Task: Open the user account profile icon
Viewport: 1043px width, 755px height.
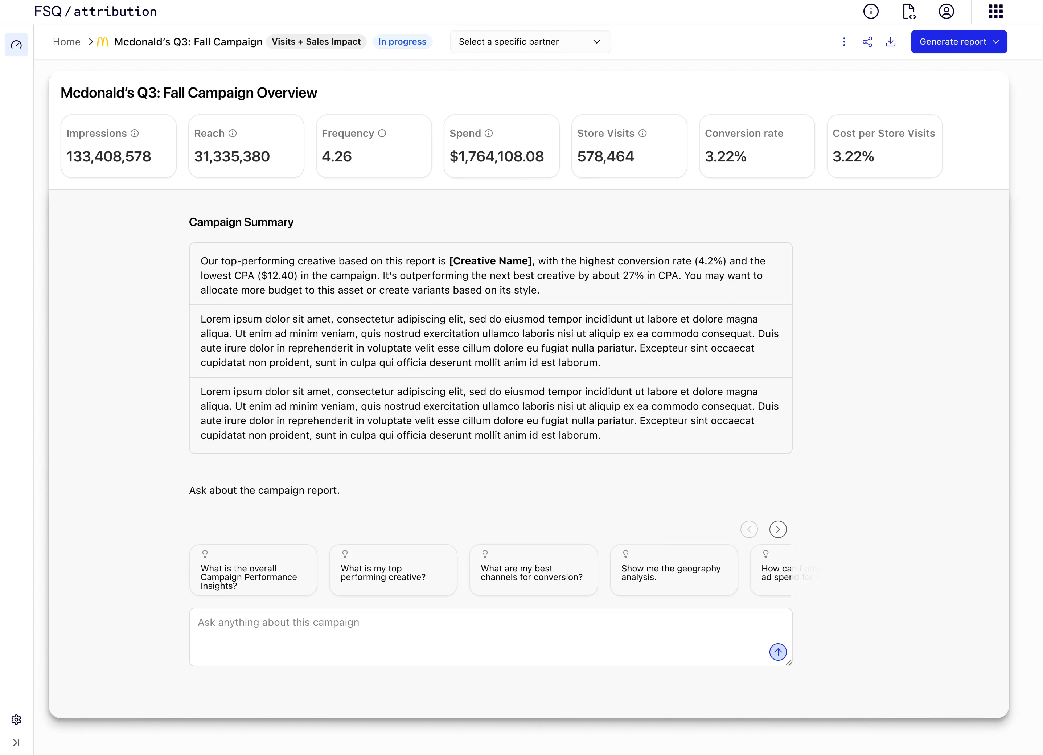Action: [946, 11]
